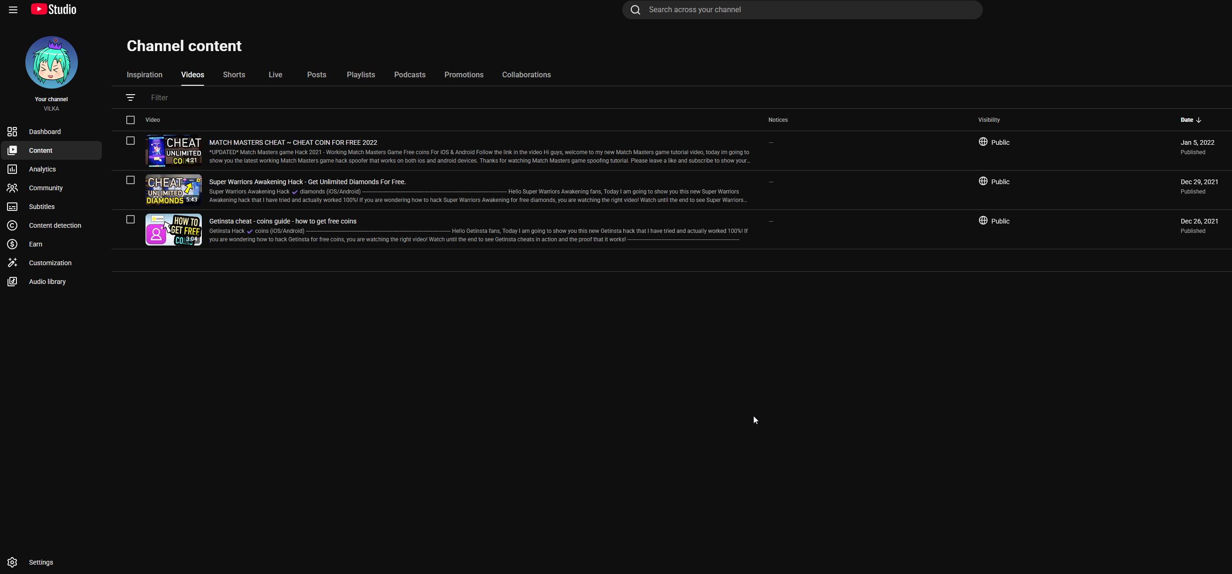Open the Audio library page
The image size is (1232, 574).
pyautogui.click(x=52, y=282)
